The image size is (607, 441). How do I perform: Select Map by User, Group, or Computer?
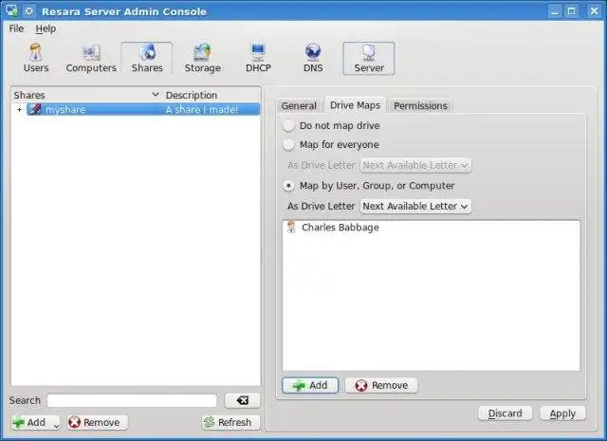288,186
